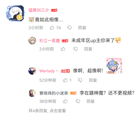Reply to 杉江一茗園's comment

[88, 49]
